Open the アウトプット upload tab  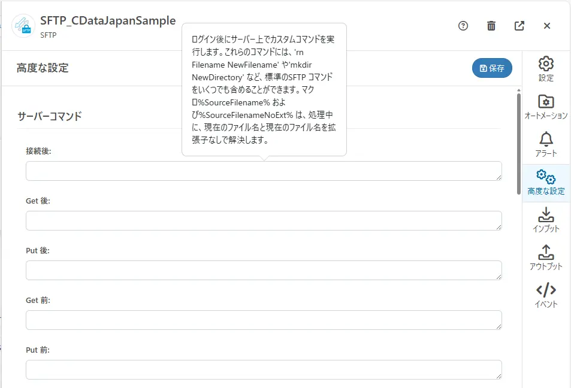546,257
